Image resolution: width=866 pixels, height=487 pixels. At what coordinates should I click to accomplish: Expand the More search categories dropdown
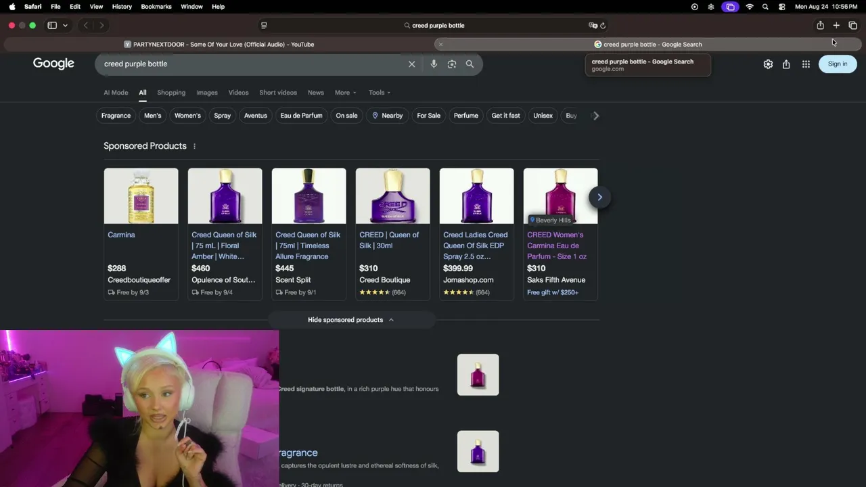coord(346,93)
